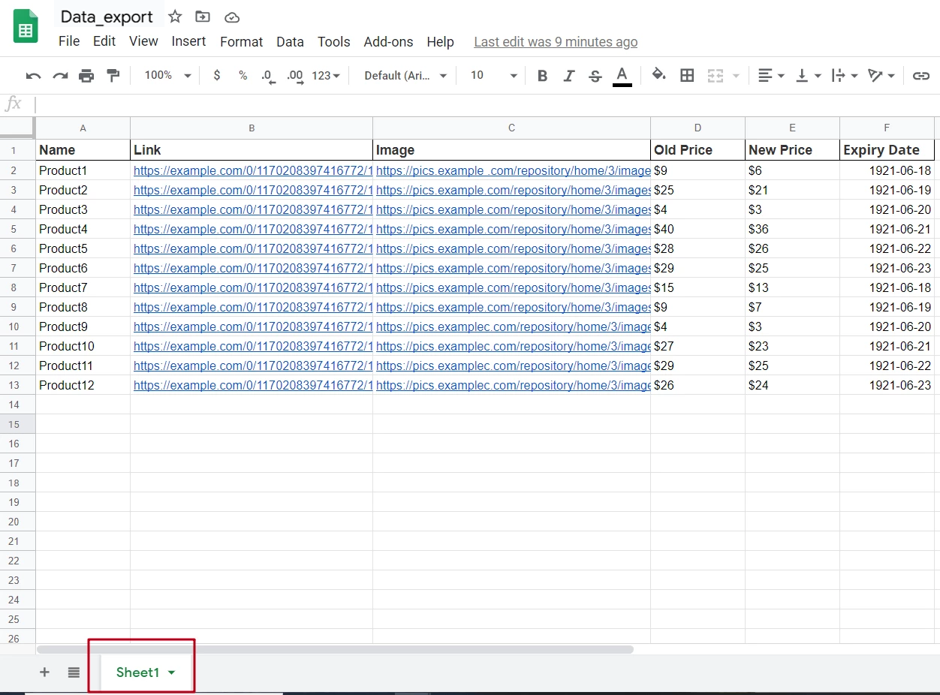Toggle bold formatting
The width and height of the screenshot is (940, 695).
pyautogui.click(x=543, y=76)
